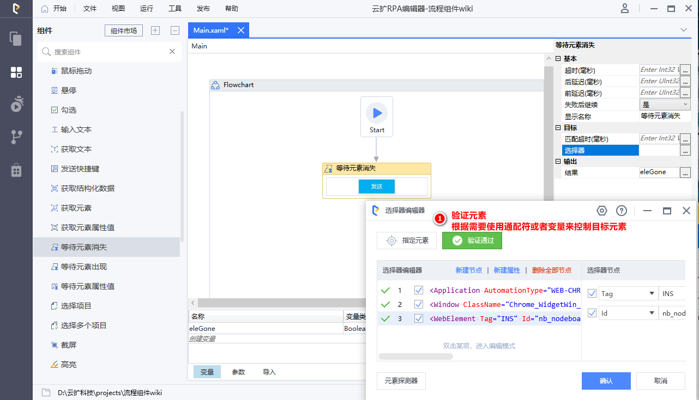Click 新建属性 link

(x=507, y=270)
